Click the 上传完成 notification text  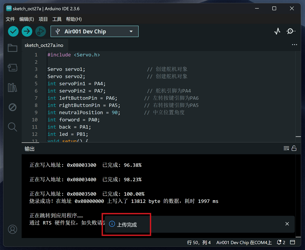coord(127,225)
